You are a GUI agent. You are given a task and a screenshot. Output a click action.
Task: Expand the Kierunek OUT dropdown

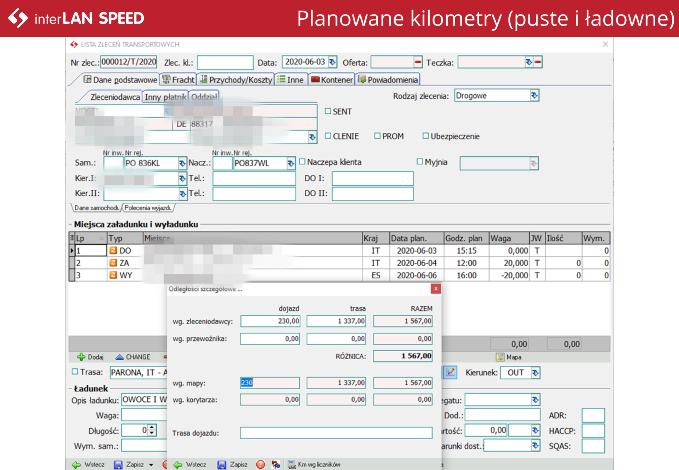click(x=535, y=373)
